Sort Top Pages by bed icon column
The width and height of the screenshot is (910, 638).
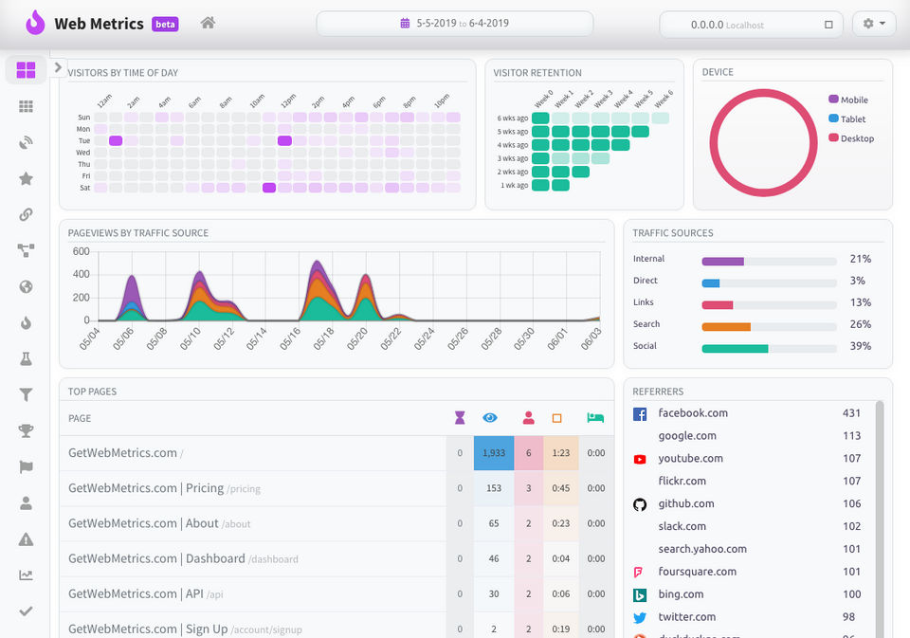tap(595, 418)
